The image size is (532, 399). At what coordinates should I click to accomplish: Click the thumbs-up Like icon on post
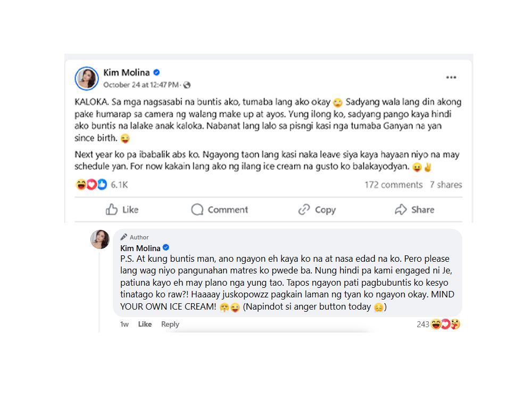pyautogui.click(x=111, y=209)
